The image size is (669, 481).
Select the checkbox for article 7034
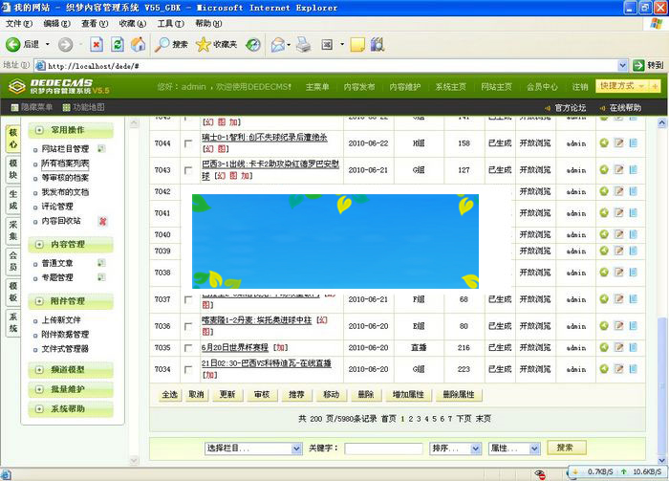click(x=188, y=369)
